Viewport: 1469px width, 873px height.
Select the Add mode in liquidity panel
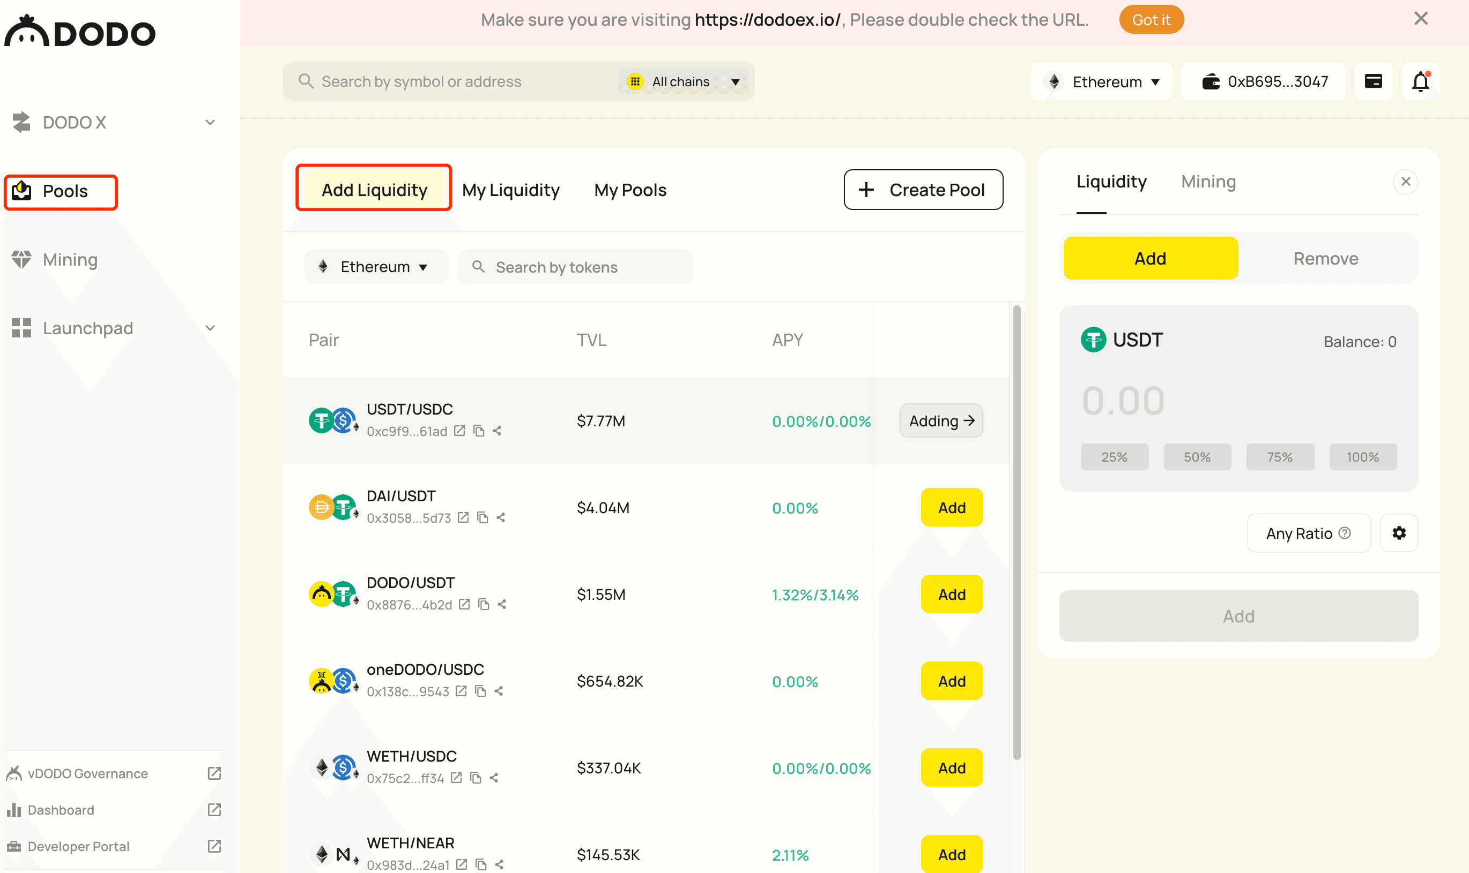coord(1151,258)
